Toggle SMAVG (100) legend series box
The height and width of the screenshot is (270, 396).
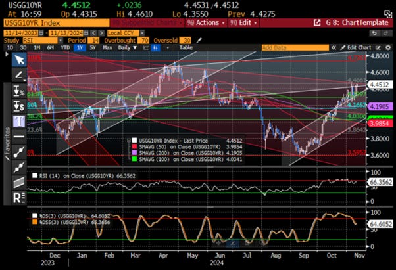click(x=134, y=159)
